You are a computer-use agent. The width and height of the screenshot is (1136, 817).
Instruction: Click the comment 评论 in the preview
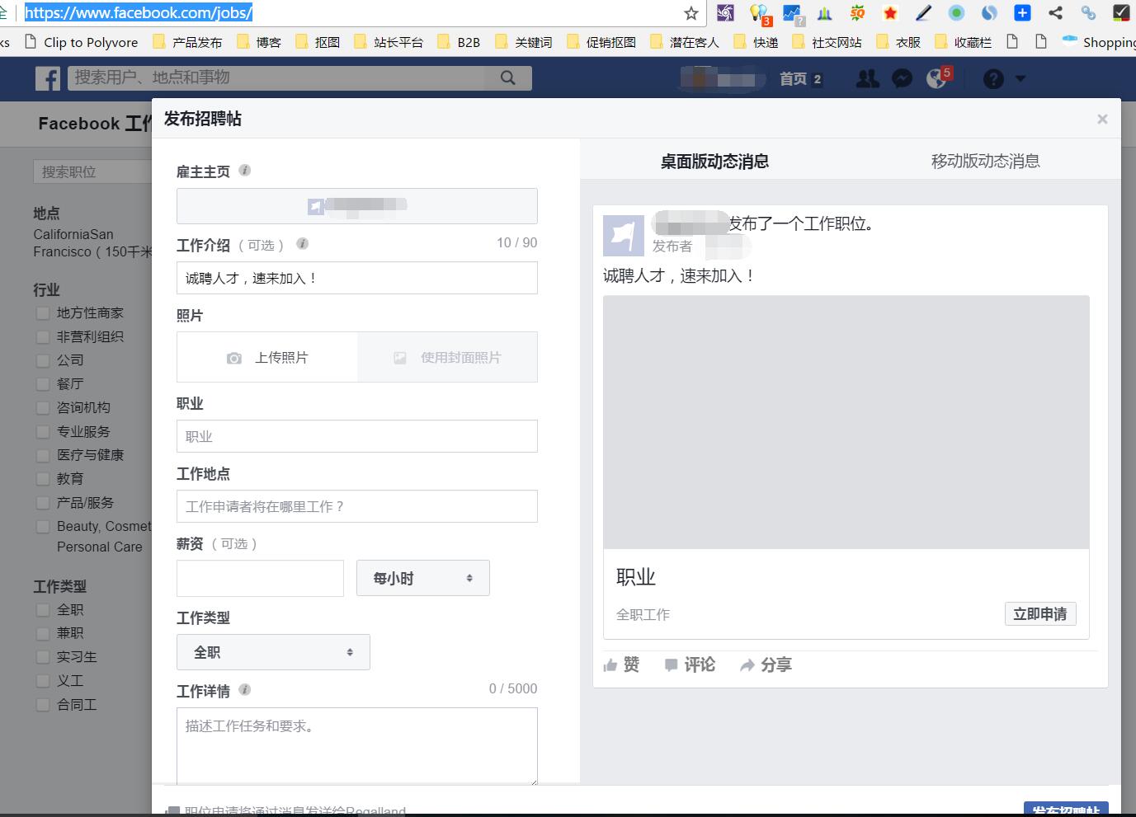(690, 664)
